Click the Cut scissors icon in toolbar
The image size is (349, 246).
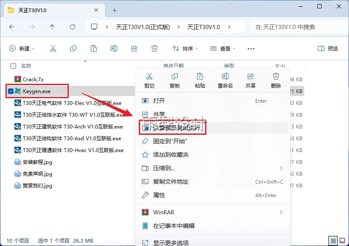pos(53,48)
